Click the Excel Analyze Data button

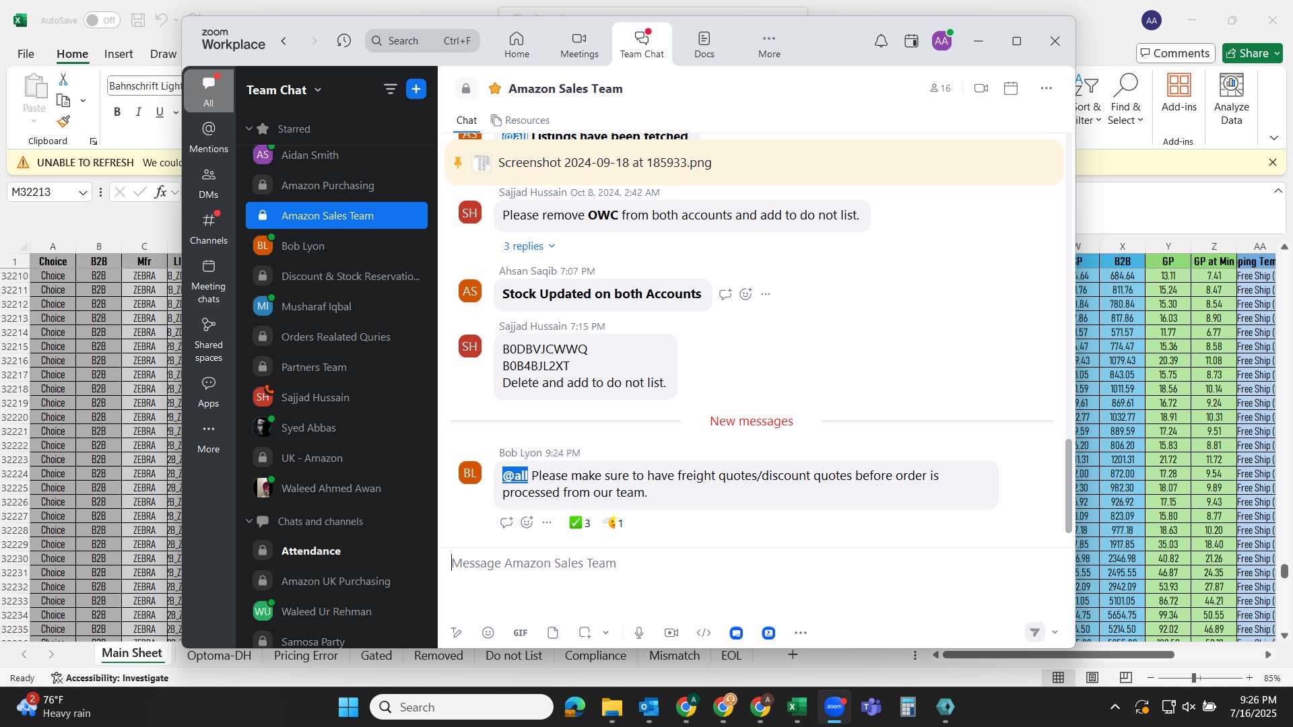click(x=1231, y=100)
